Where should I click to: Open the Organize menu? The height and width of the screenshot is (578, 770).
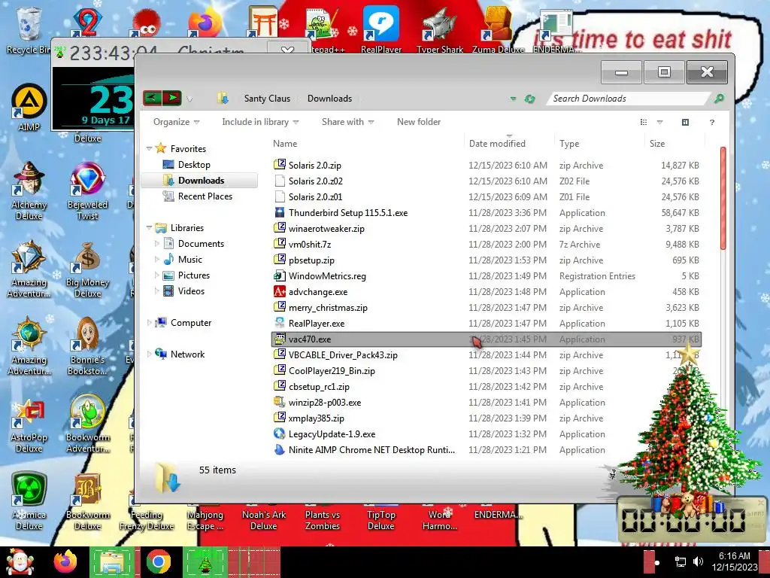tap(176, 122)
